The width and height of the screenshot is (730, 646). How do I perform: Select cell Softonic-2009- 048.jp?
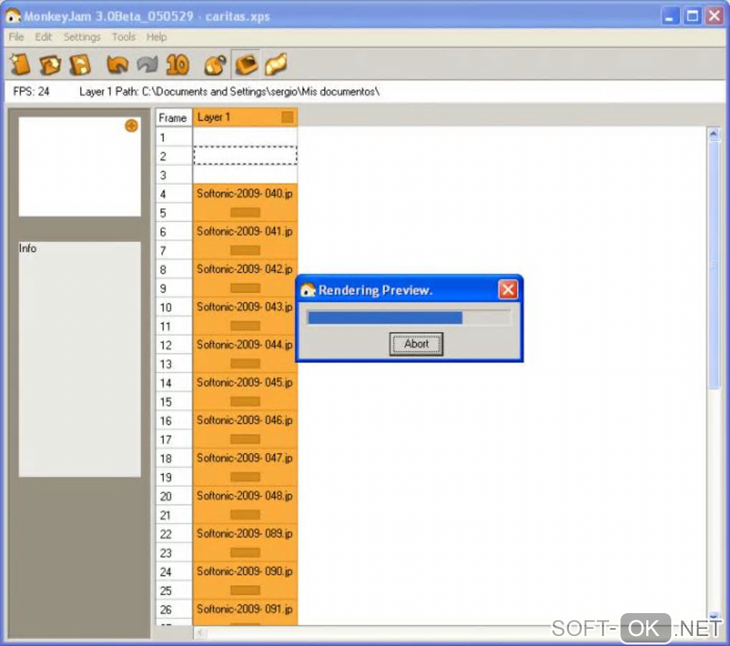(245, 496)
